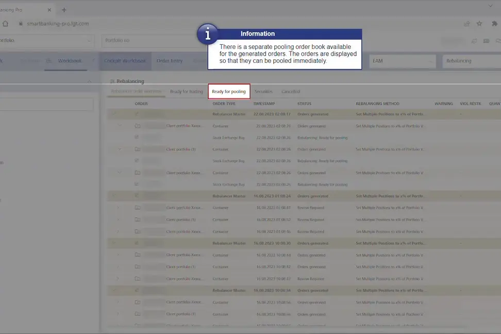501x334 pixels.
Task: Collapse the left sidebar panel with chevron
Action: pos(89,81)
